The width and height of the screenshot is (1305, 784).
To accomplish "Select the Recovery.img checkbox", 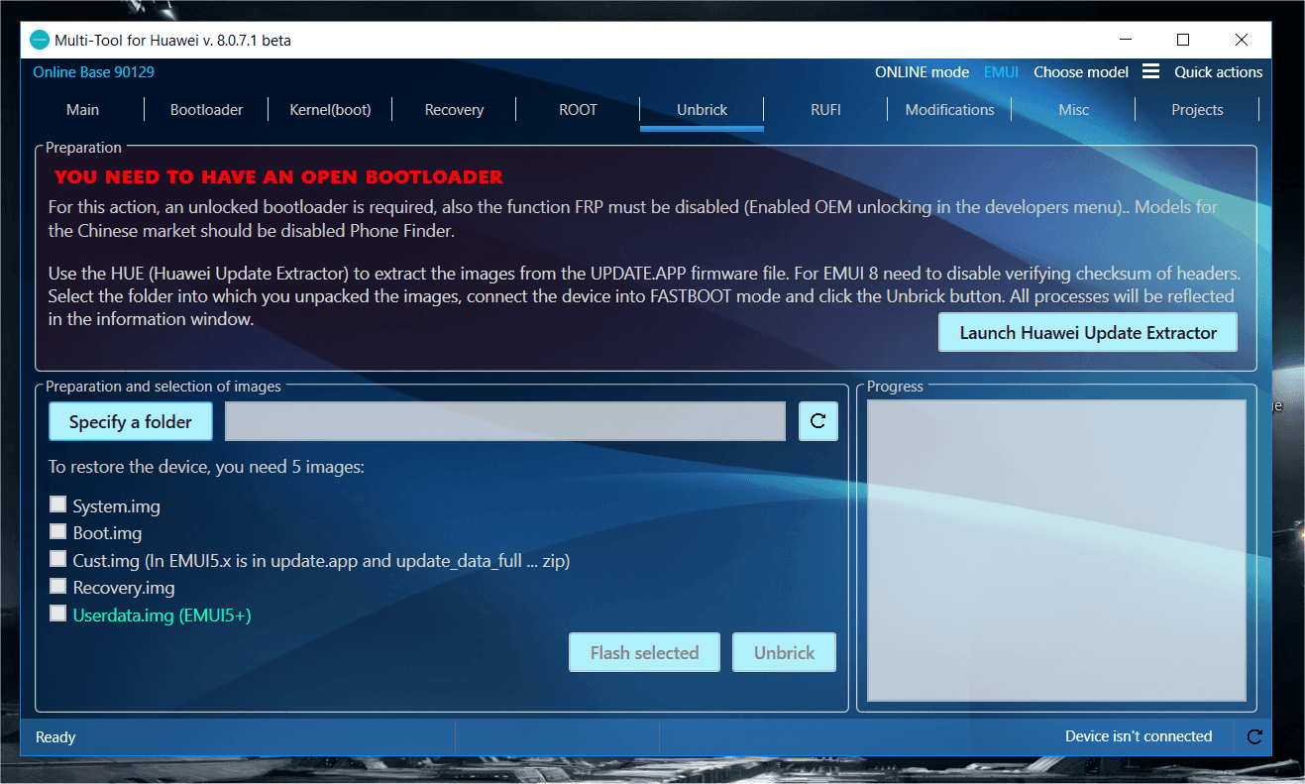I will [58, 587].
